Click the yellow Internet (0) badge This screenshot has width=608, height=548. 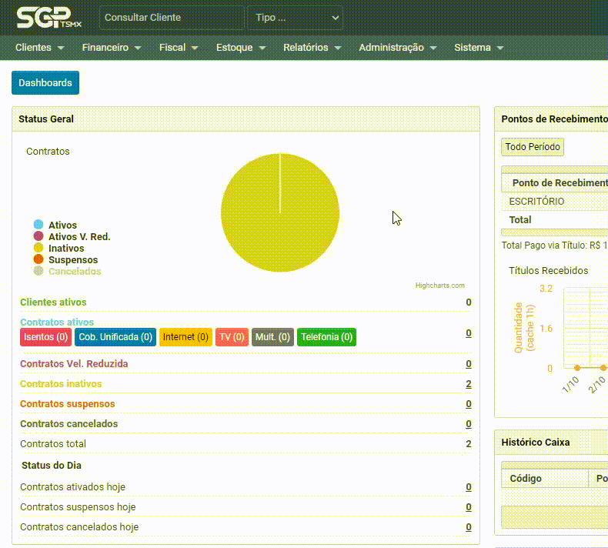[185, 337]
